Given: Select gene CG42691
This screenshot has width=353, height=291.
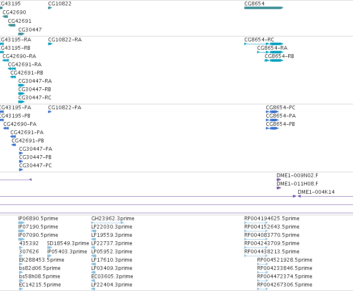Looking at the screenshot, I should (x=12, y=25).
